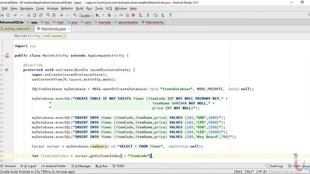310x174 pixels.
Task: Open the Tools menu
Action: coord(99,9)
